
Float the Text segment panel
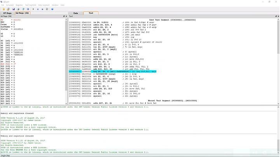pos(276,16)
